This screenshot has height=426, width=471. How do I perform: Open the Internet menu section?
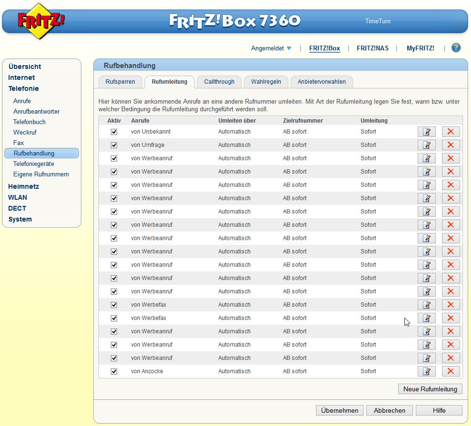point(21,77)
